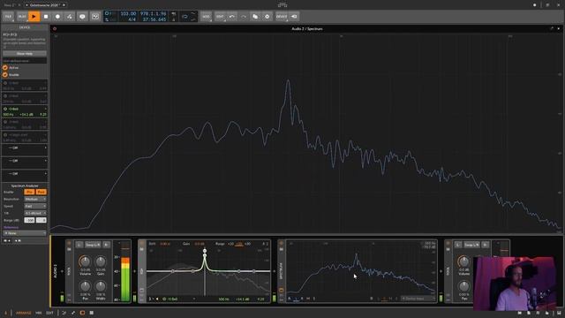Adjust the Gain knob in first Tool device
Viewport: 565px width, 318px height.
click(x=101, y=261)
